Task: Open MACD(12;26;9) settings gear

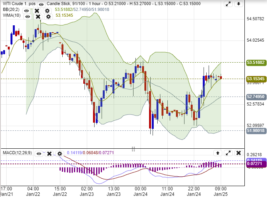Action: (60, 153)
